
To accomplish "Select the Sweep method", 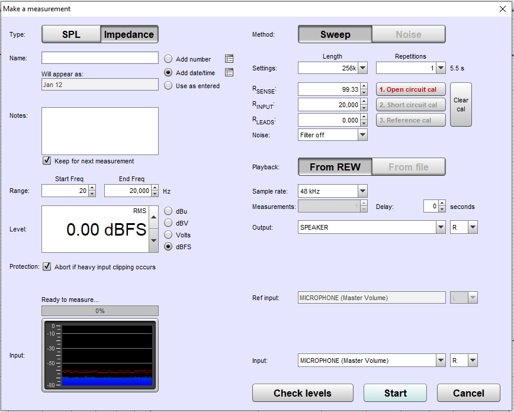I will coord(335,34).
